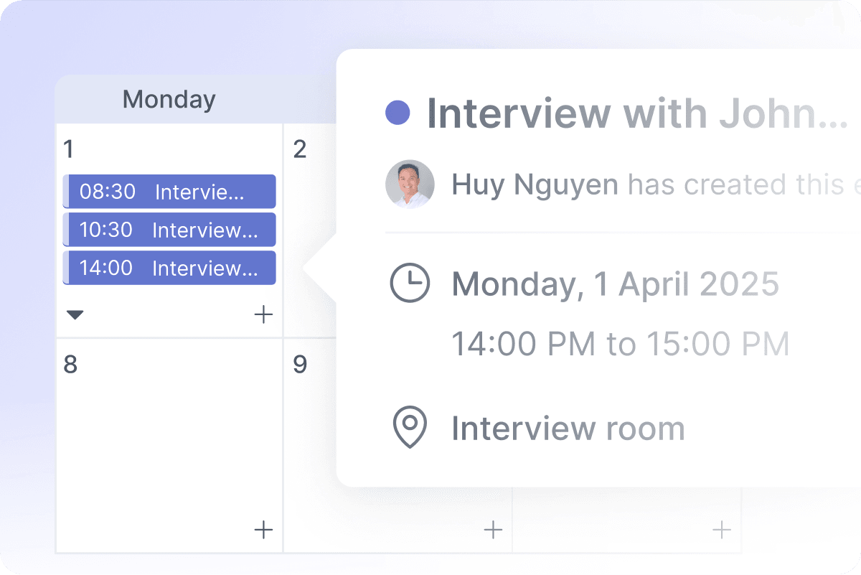
Task: Click the Huy Nguyen name link
Action: [x=535, y=185]
